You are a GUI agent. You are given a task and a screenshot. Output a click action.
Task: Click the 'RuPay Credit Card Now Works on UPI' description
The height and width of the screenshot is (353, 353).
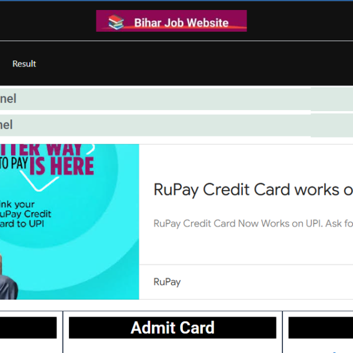[253, 224]
